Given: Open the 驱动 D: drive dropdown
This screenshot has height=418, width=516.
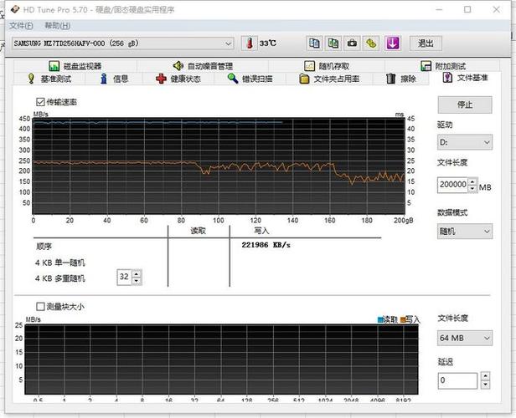Looking at the screenshot, I should tap(465, 142).
